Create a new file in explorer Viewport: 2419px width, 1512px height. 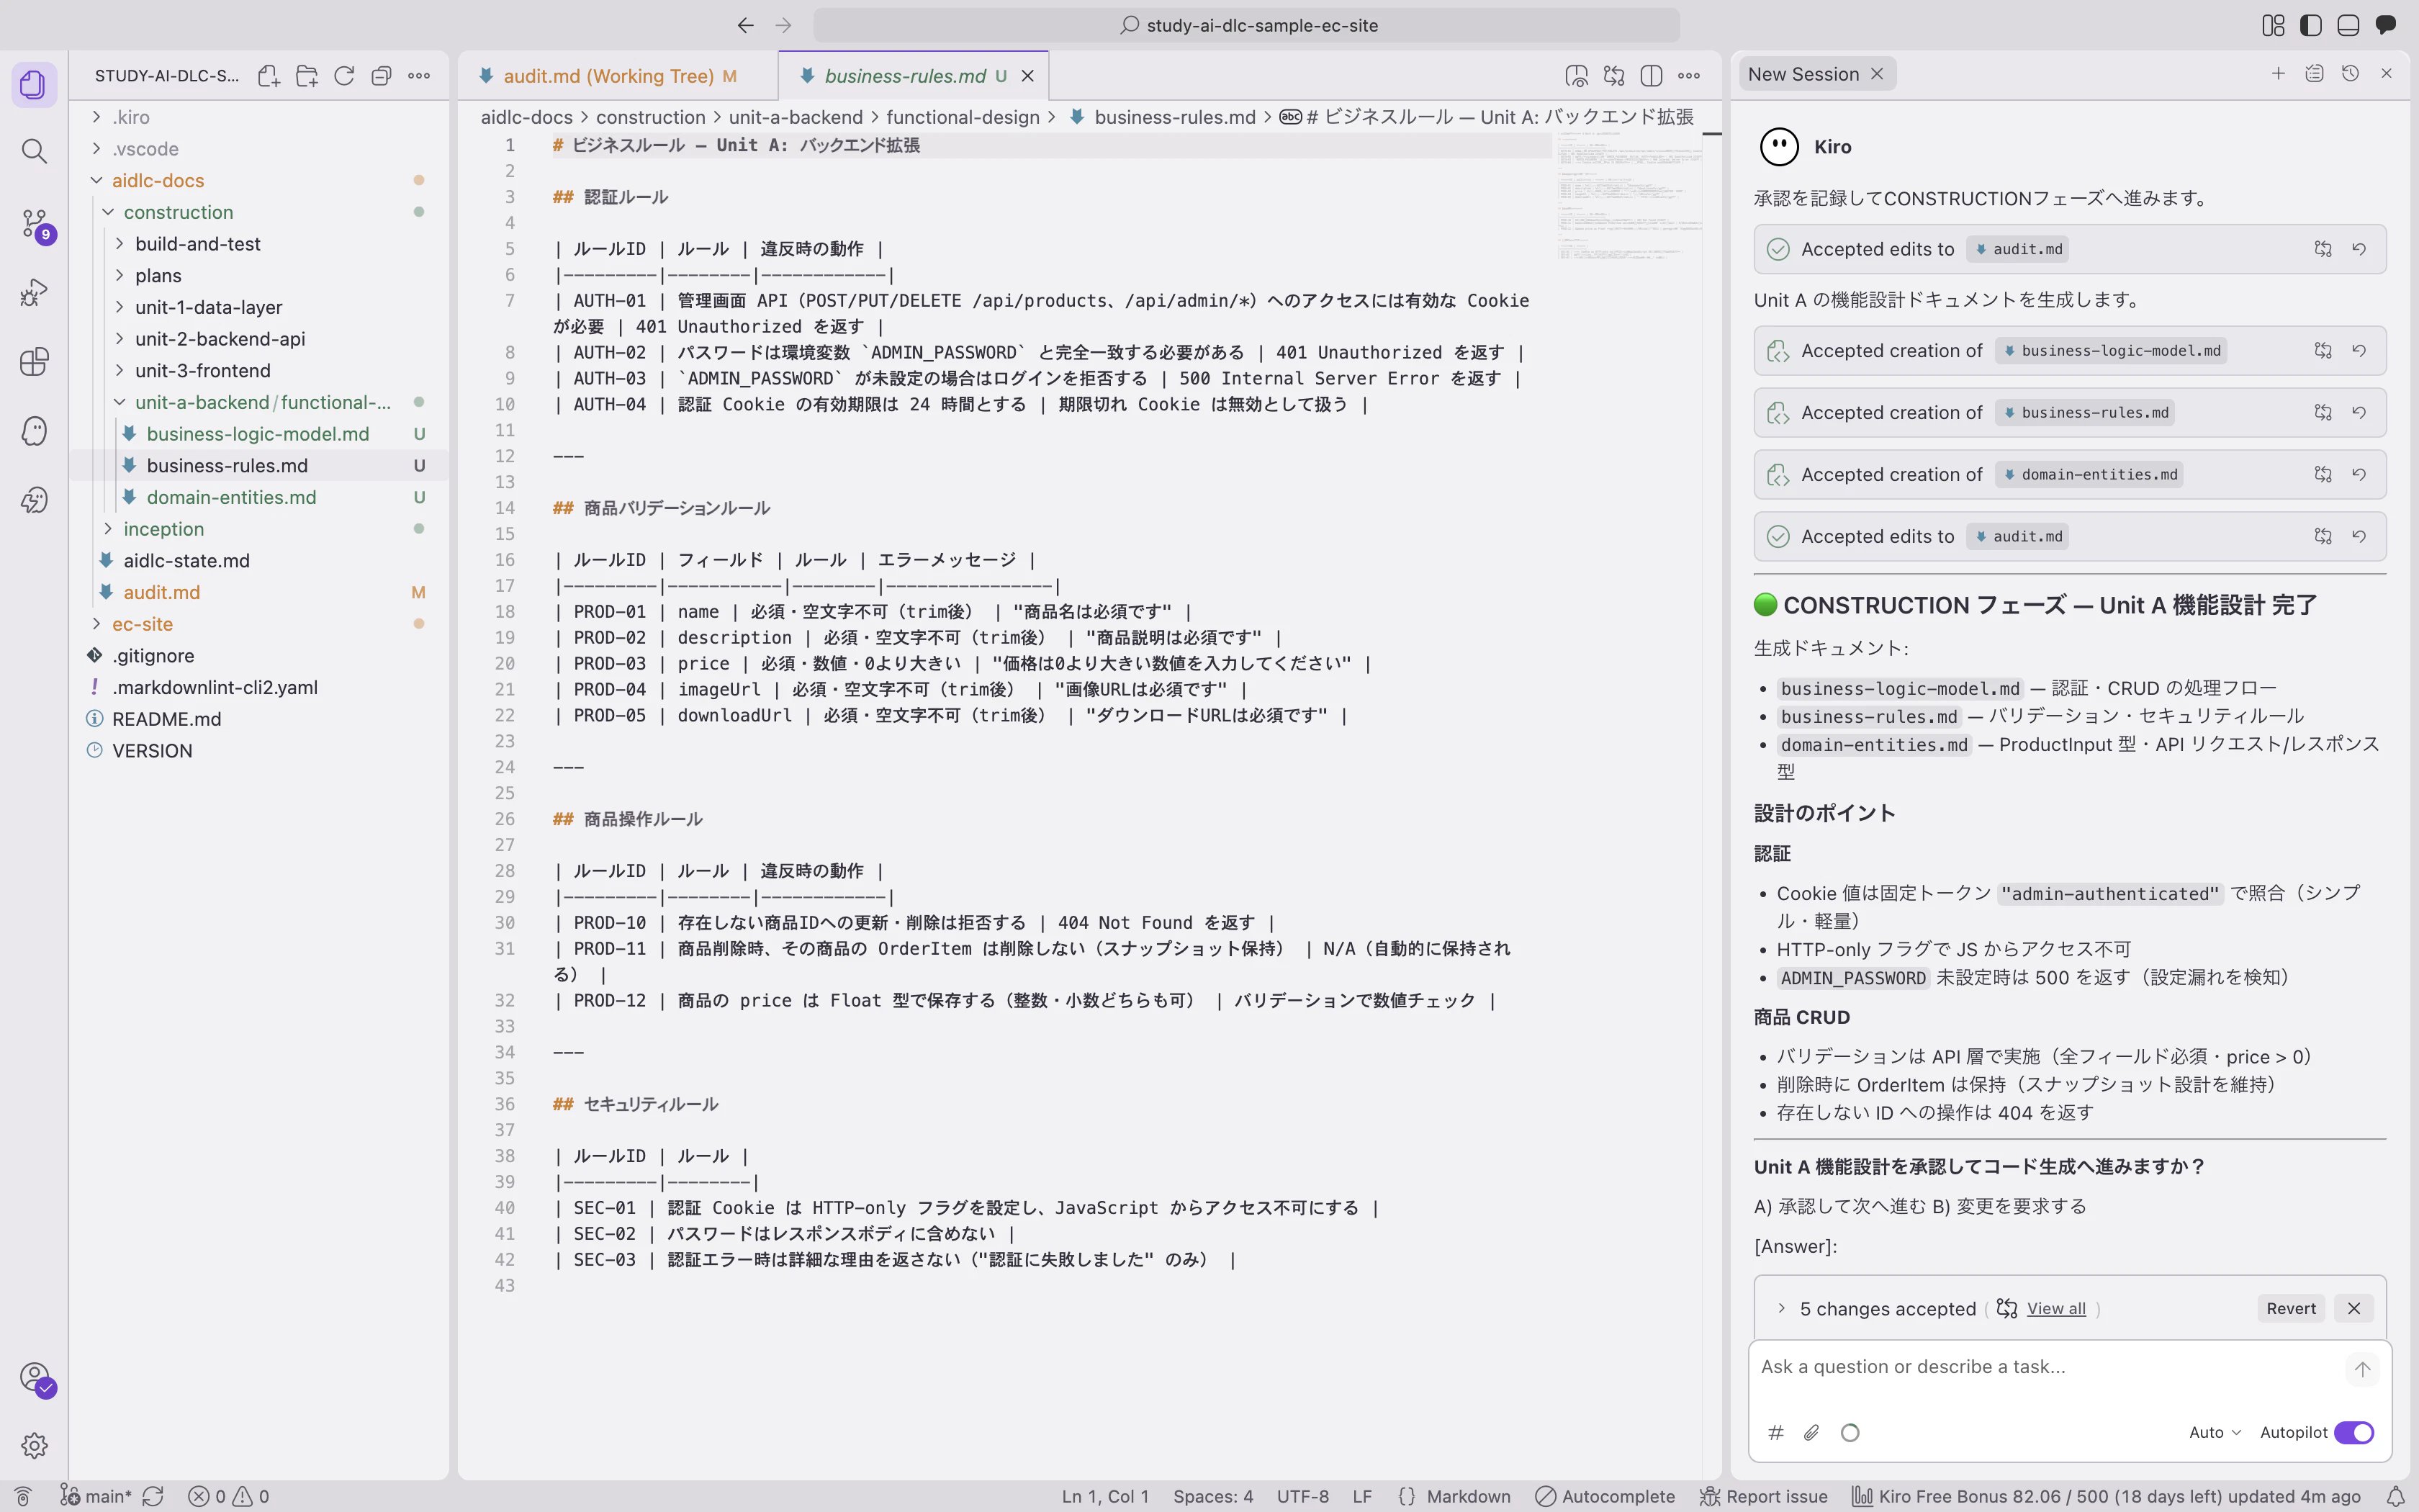(268, 76)
